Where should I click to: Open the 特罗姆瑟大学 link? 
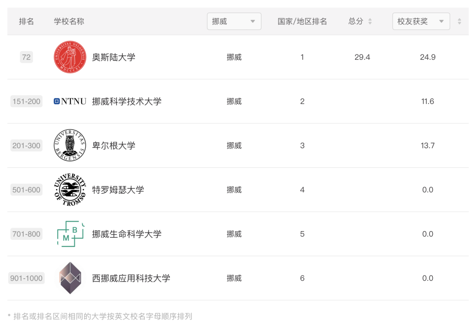coord(118,190)
